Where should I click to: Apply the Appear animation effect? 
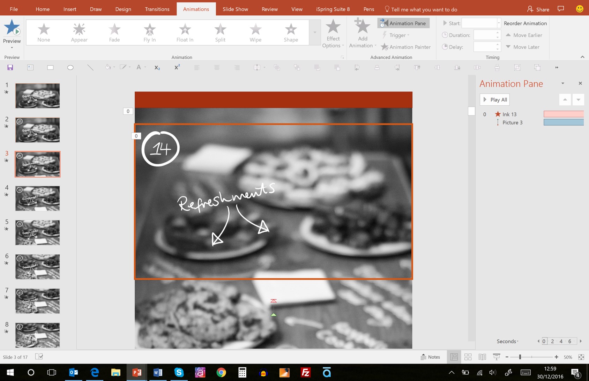(79, 32)
